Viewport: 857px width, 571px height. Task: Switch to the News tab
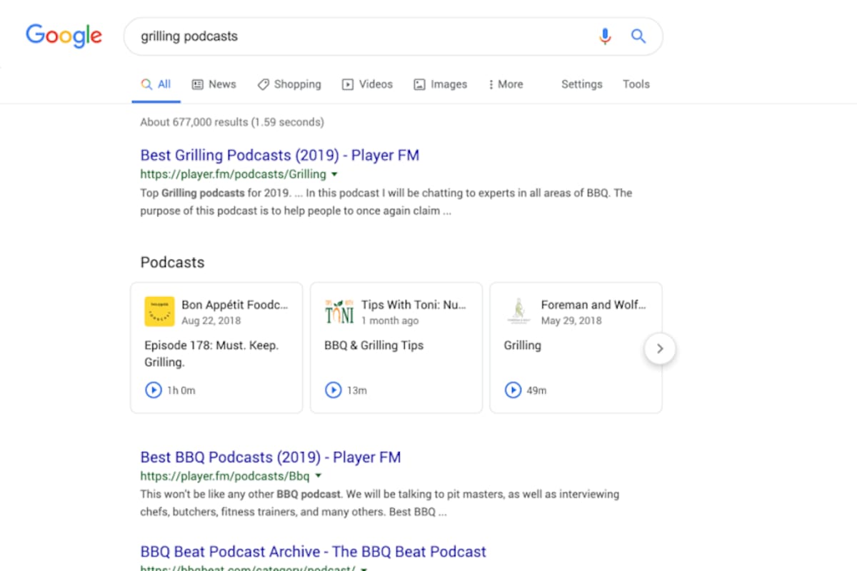coord(214,84)
